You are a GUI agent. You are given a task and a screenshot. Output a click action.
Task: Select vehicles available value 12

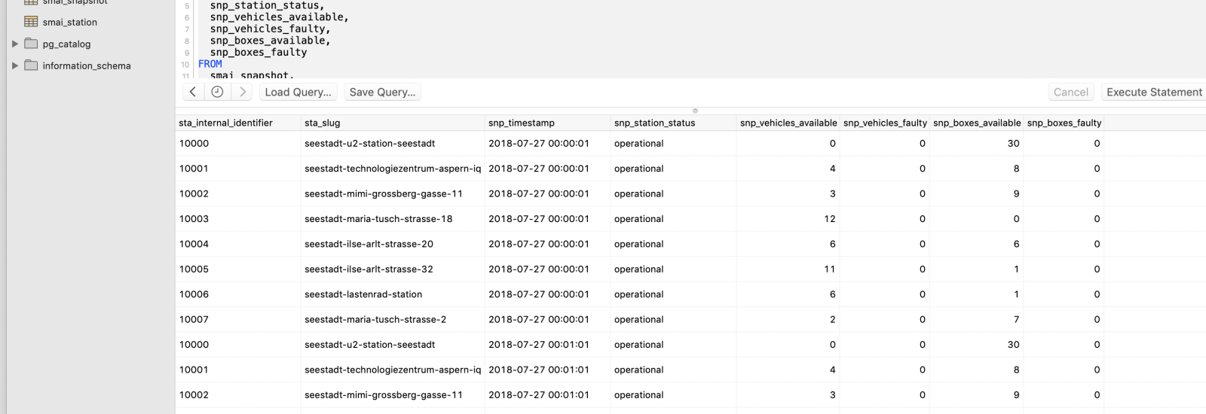pyautogui.click(x=829, y=219)
